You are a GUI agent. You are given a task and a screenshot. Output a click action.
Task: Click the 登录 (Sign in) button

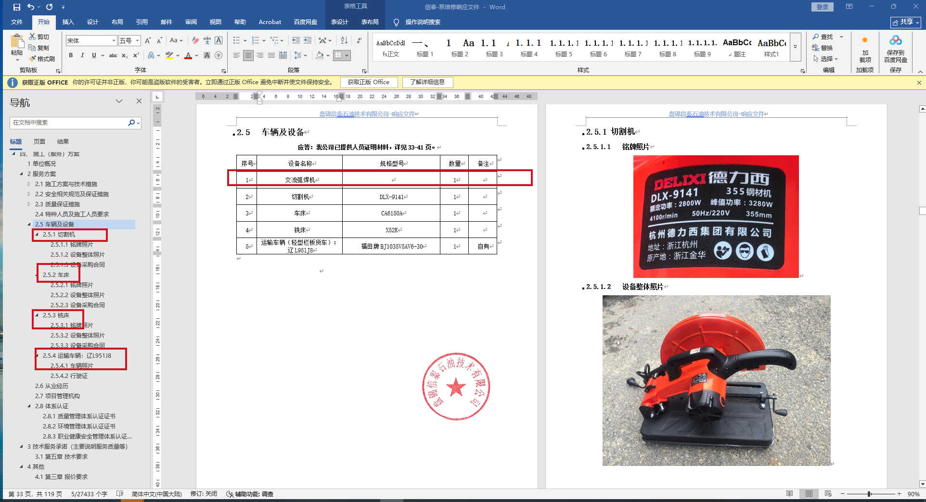pos(823,7)
